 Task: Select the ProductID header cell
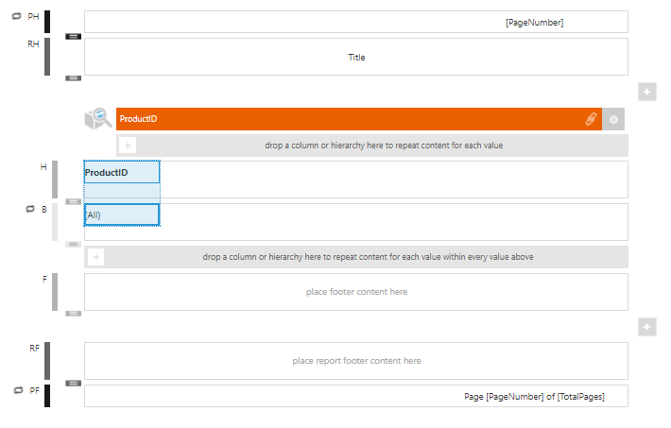point(121,173)
